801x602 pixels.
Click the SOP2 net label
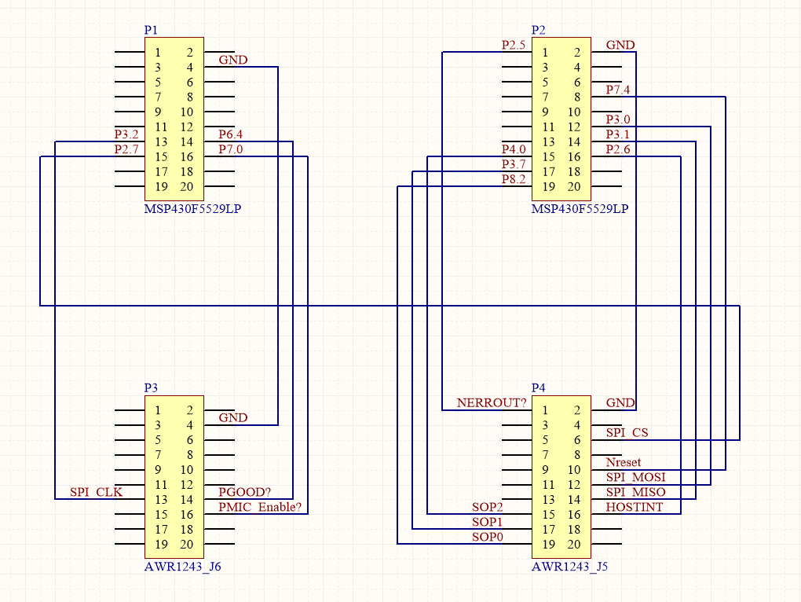pos(488,507)
